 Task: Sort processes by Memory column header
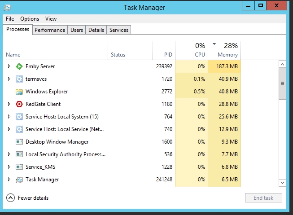point(227,55)
